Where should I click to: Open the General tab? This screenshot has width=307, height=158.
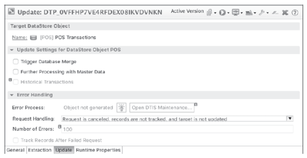click(x=15, y=150)
